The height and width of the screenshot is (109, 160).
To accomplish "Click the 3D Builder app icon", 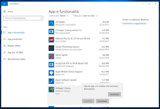I will [51, 23].
